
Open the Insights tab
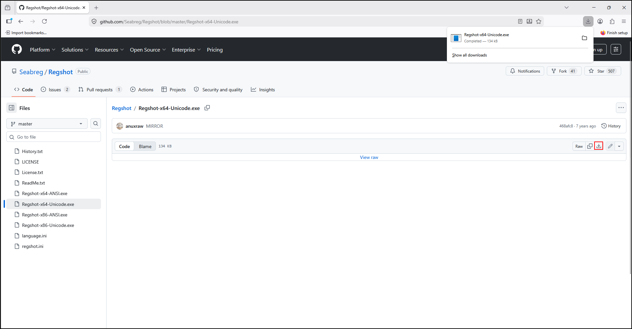click(263, 90)
